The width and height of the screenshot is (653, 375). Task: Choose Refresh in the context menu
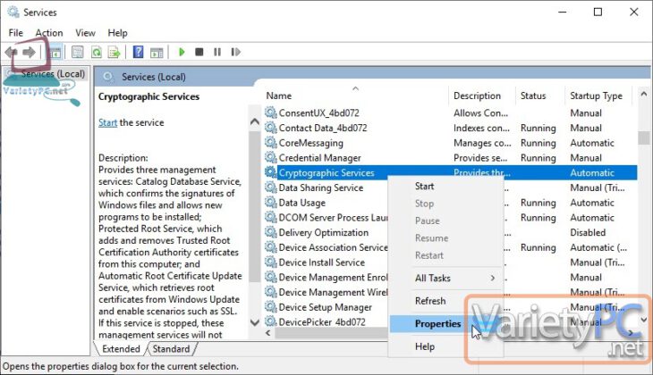click(430, 301)
